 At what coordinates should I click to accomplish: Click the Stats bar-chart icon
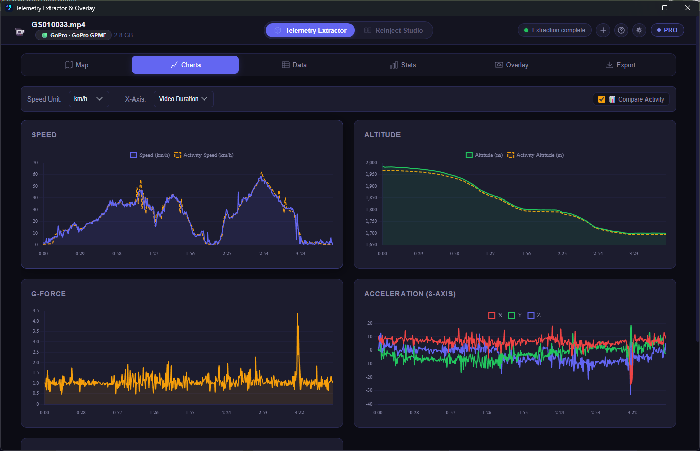(x=394, y=65)
